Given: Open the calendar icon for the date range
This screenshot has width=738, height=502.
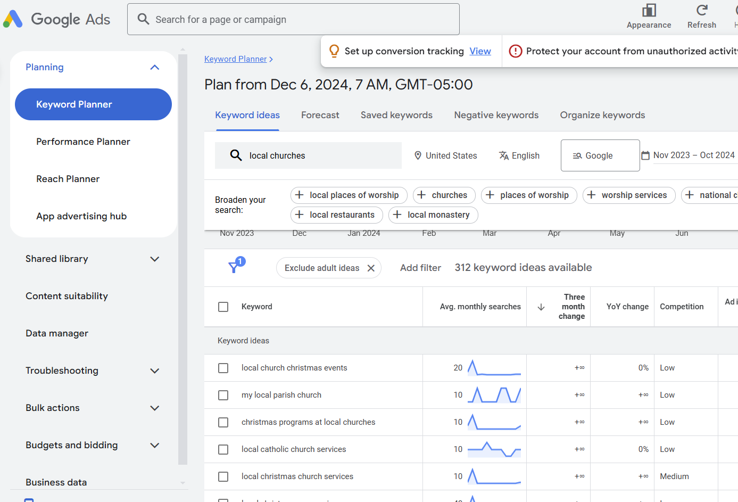Looking at the screenshot, I should tap(646, 155).
